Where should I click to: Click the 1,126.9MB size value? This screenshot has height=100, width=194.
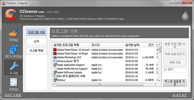[x=148, y=57]
